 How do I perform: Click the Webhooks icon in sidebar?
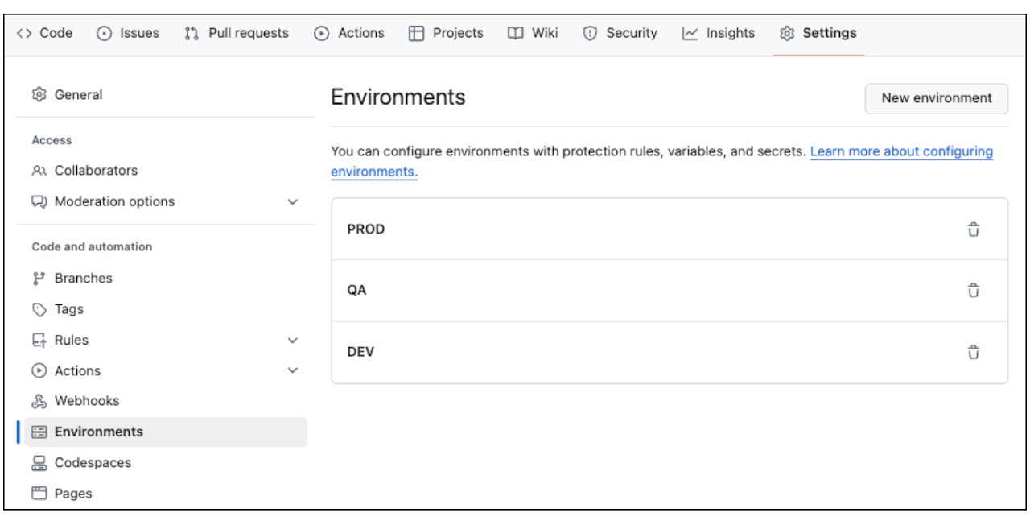coord(39,401)
